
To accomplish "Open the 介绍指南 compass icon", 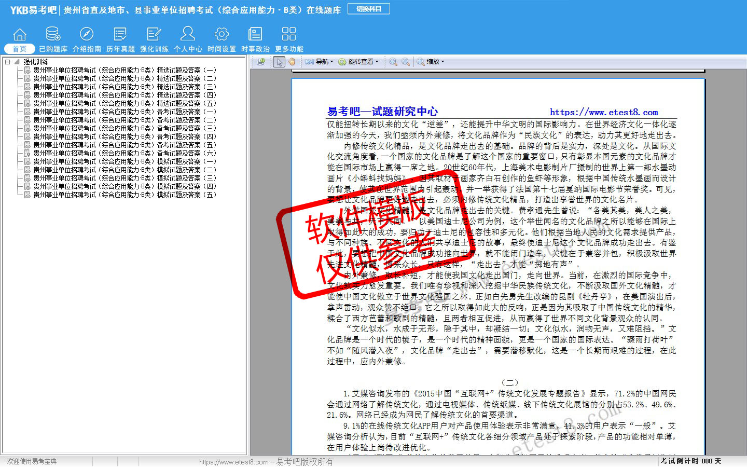I will 87,35.
